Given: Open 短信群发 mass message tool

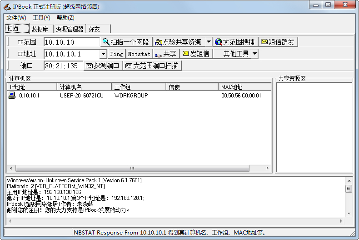Looking at the screenshot, I should (278, 42).
